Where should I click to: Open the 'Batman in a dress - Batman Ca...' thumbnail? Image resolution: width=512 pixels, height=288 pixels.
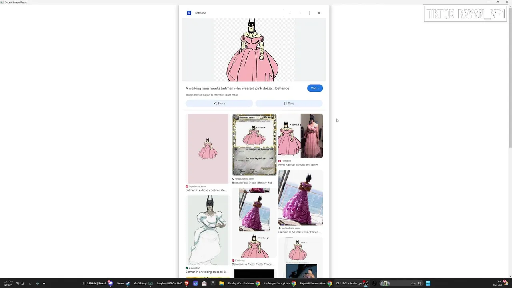(x=208, y=148)
